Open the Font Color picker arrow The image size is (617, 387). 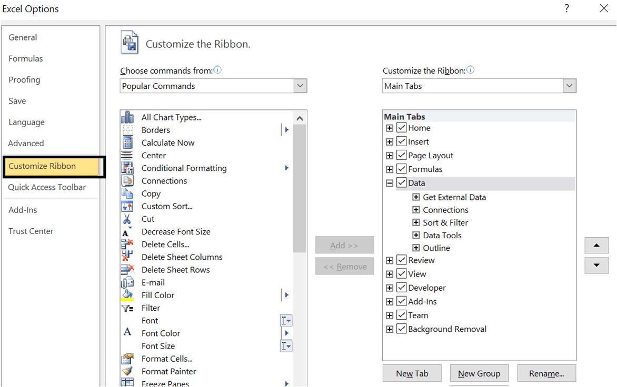(x=286, y=333)
